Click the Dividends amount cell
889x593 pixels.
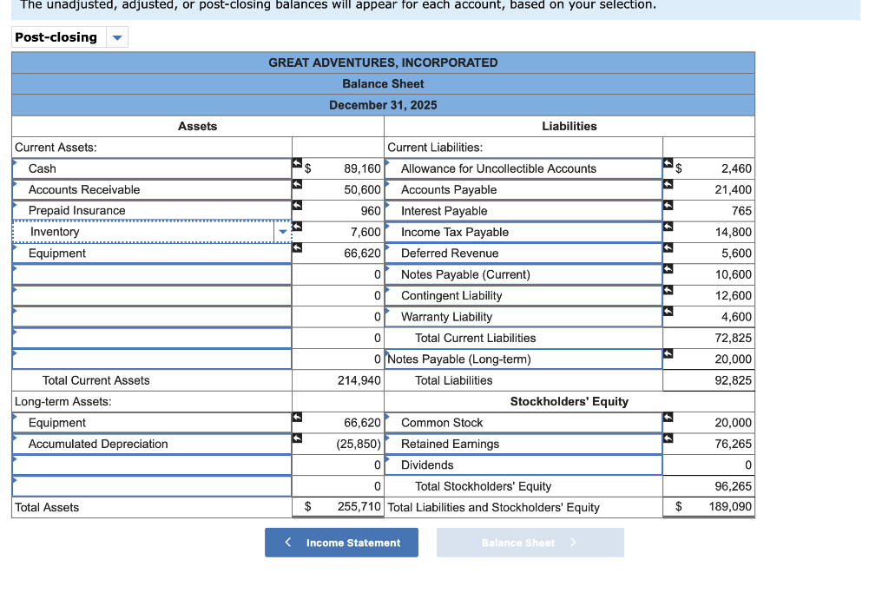(708, 465)
